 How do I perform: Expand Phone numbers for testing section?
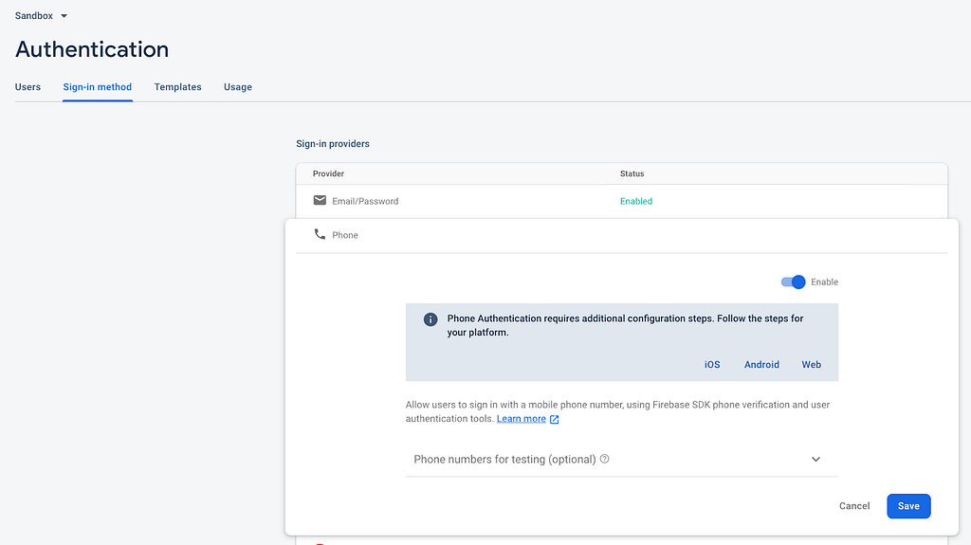point(622,459)
